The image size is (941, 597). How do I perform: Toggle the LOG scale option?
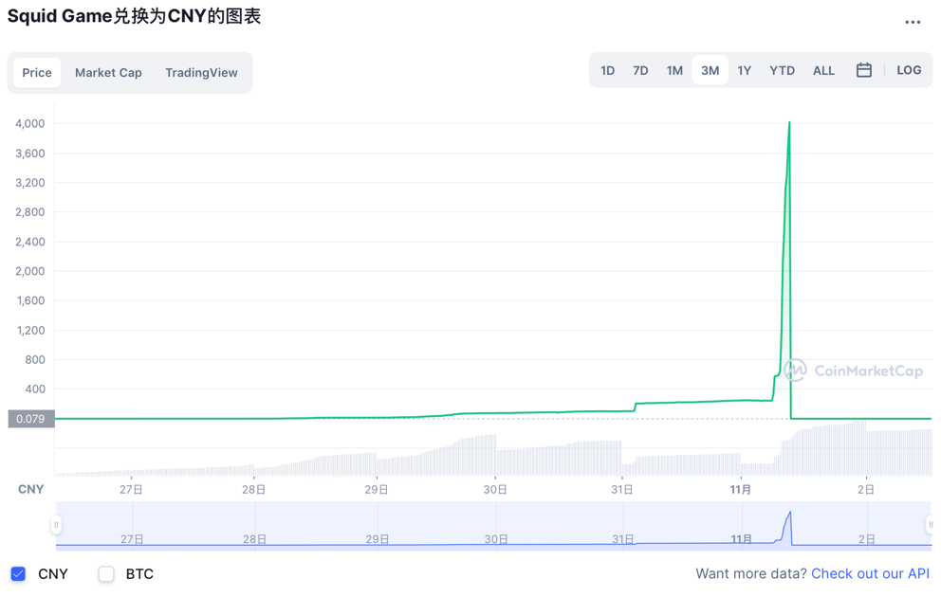pyautogui.click(x=909, y=70)
